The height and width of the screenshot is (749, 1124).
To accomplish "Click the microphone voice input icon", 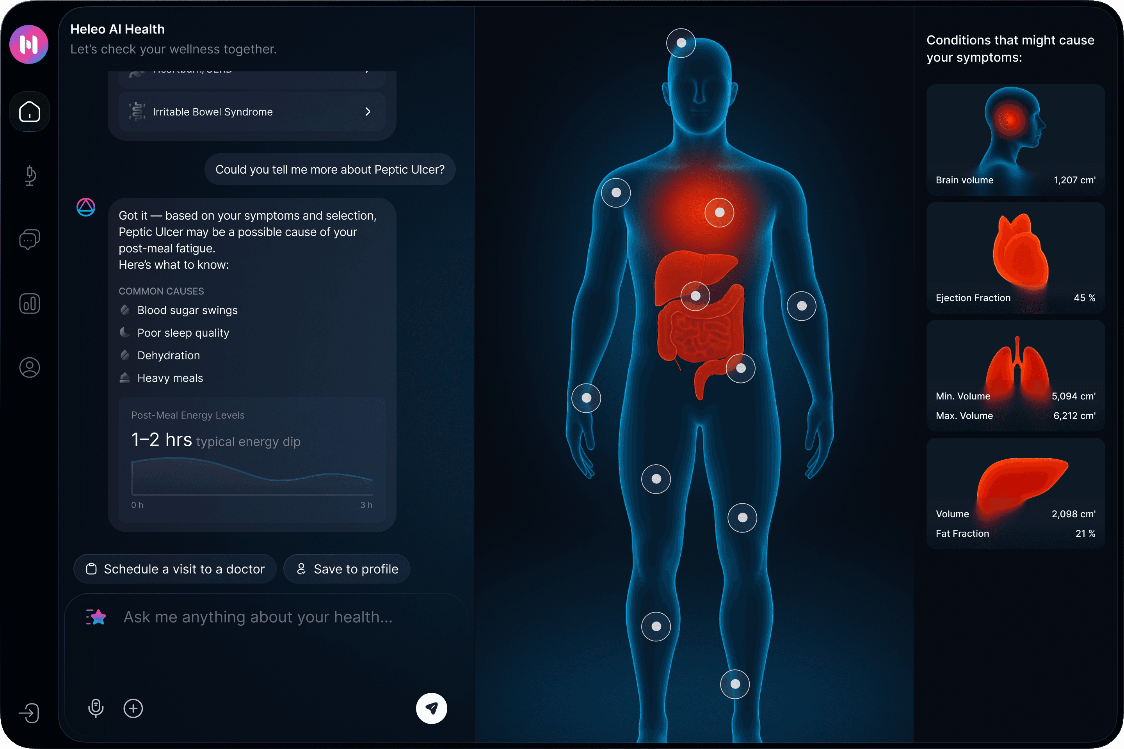I will point(96,708).
